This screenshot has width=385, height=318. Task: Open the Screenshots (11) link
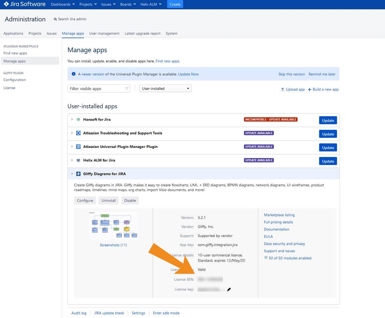tap(114, 245)
